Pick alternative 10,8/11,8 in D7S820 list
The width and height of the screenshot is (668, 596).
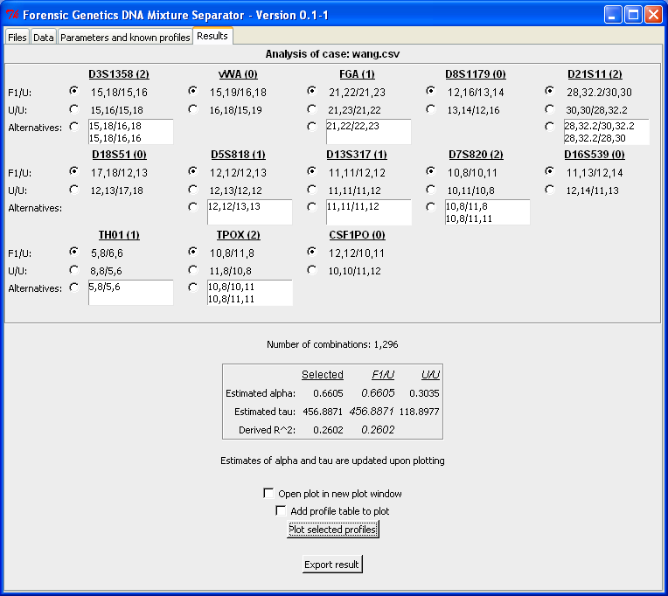pos(467,206)
